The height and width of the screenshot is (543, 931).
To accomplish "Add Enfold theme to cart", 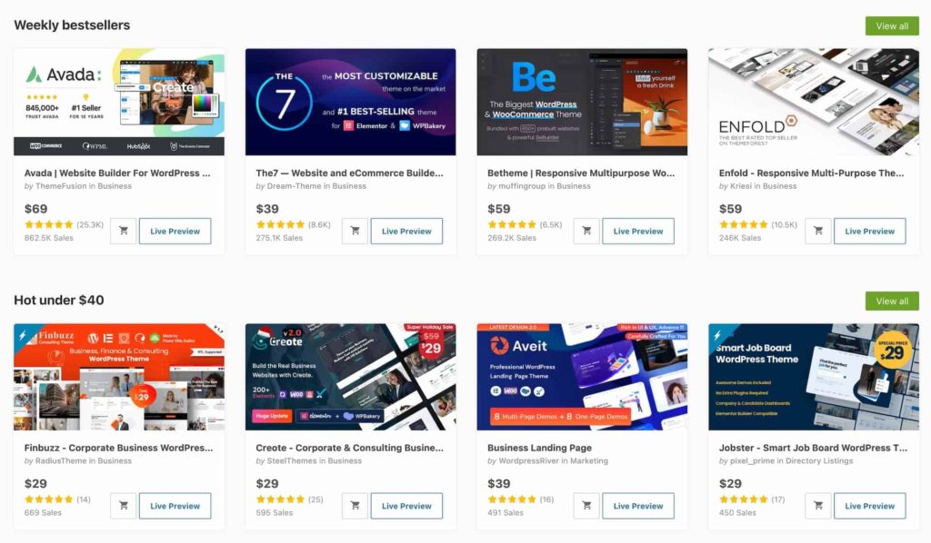I will click(818, 232).
